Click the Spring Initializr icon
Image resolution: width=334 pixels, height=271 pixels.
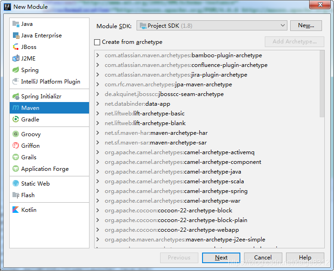[x=16, y=96]
